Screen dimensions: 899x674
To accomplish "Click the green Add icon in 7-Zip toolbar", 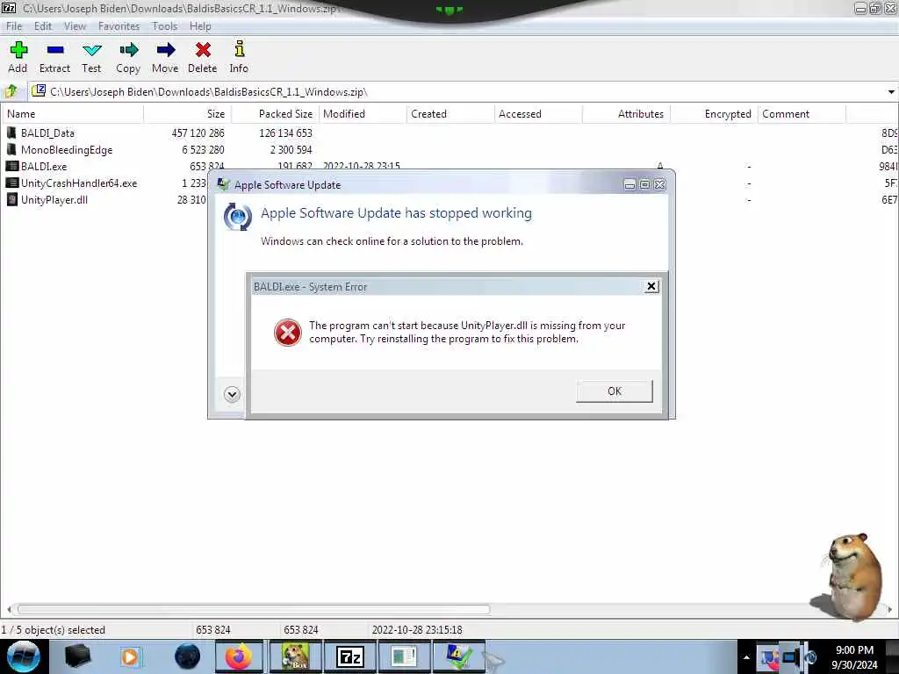I will click(18, 50).
